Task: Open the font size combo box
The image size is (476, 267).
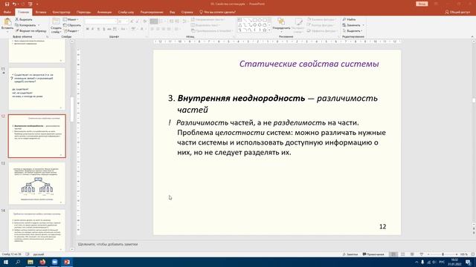Action: [x=123, y=22]
